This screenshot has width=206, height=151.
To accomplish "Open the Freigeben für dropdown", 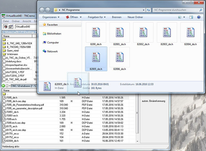I will tap(96, 17).
